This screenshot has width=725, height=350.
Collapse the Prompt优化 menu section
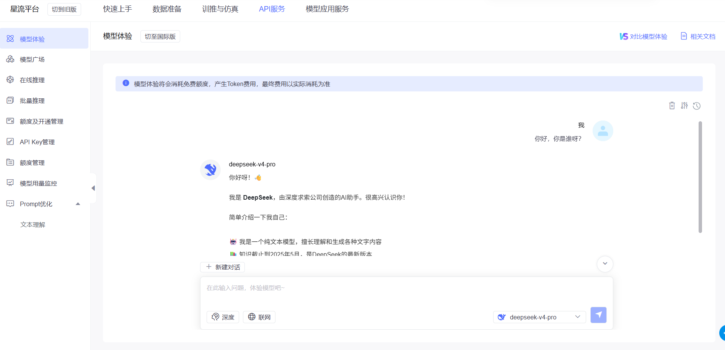pyautogui.click(x=78, y=204)
